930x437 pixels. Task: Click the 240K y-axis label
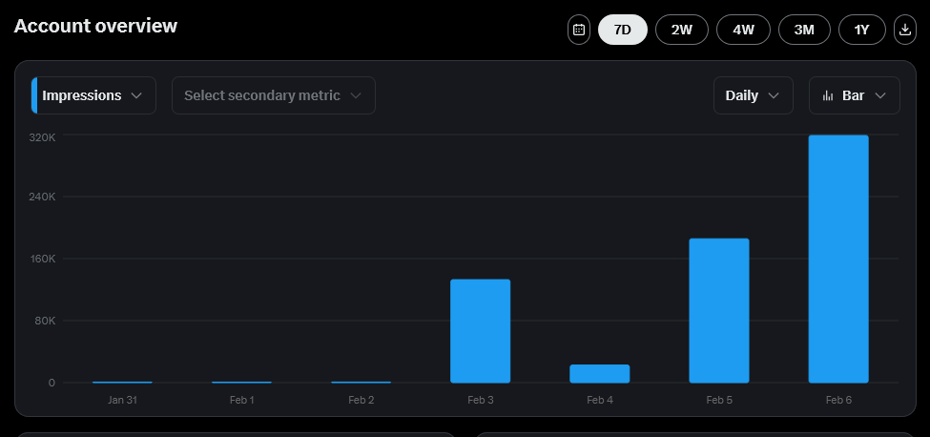coord(42,197)
